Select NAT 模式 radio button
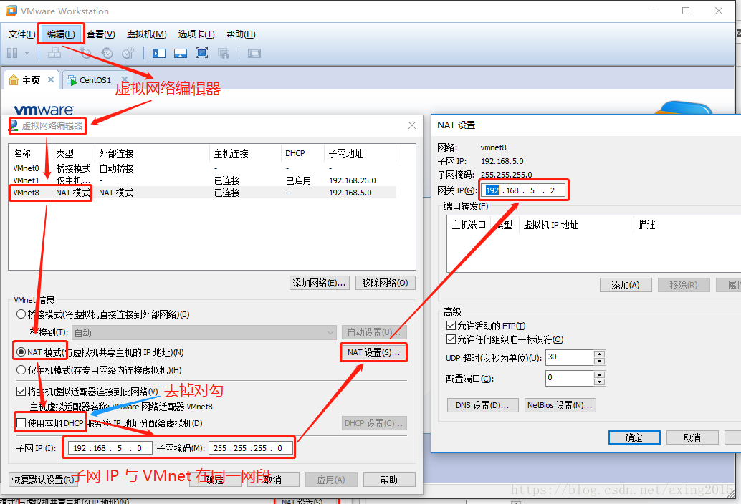 pos(21,352)
